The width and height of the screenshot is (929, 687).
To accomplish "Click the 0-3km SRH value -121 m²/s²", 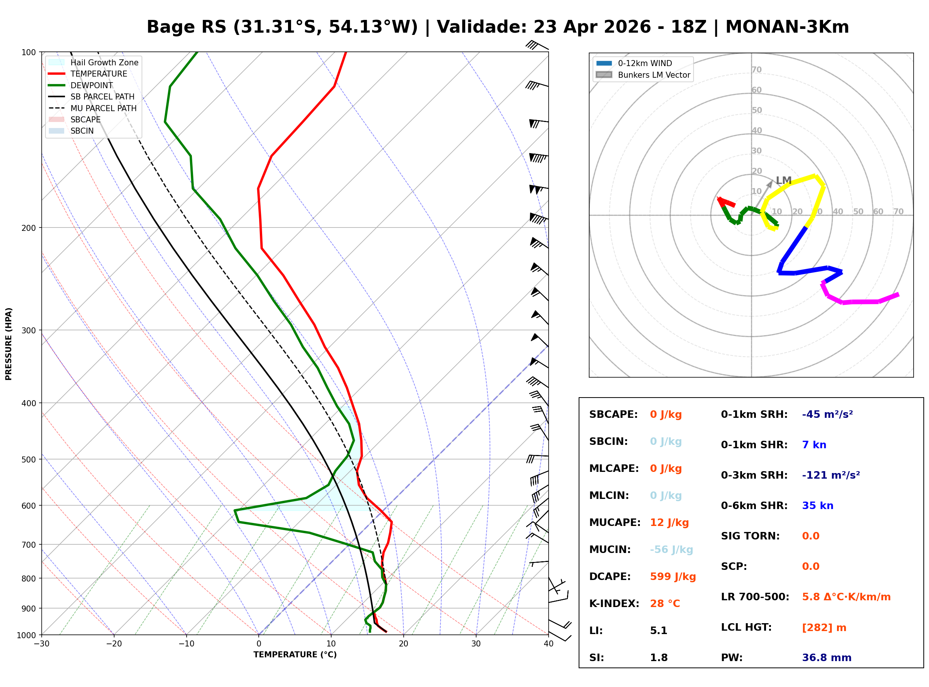I will pos(831,475).
